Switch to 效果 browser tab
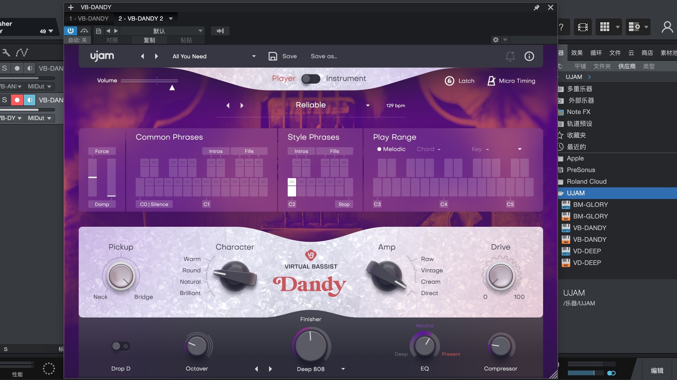 click(x=577, y=53)
